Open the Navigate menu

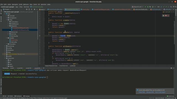pyautogui.click(x=15, y=4)
